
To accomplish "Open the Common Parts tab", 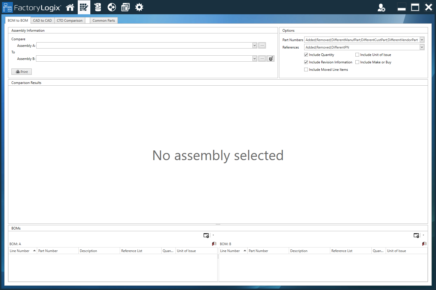I will [104, 20].
